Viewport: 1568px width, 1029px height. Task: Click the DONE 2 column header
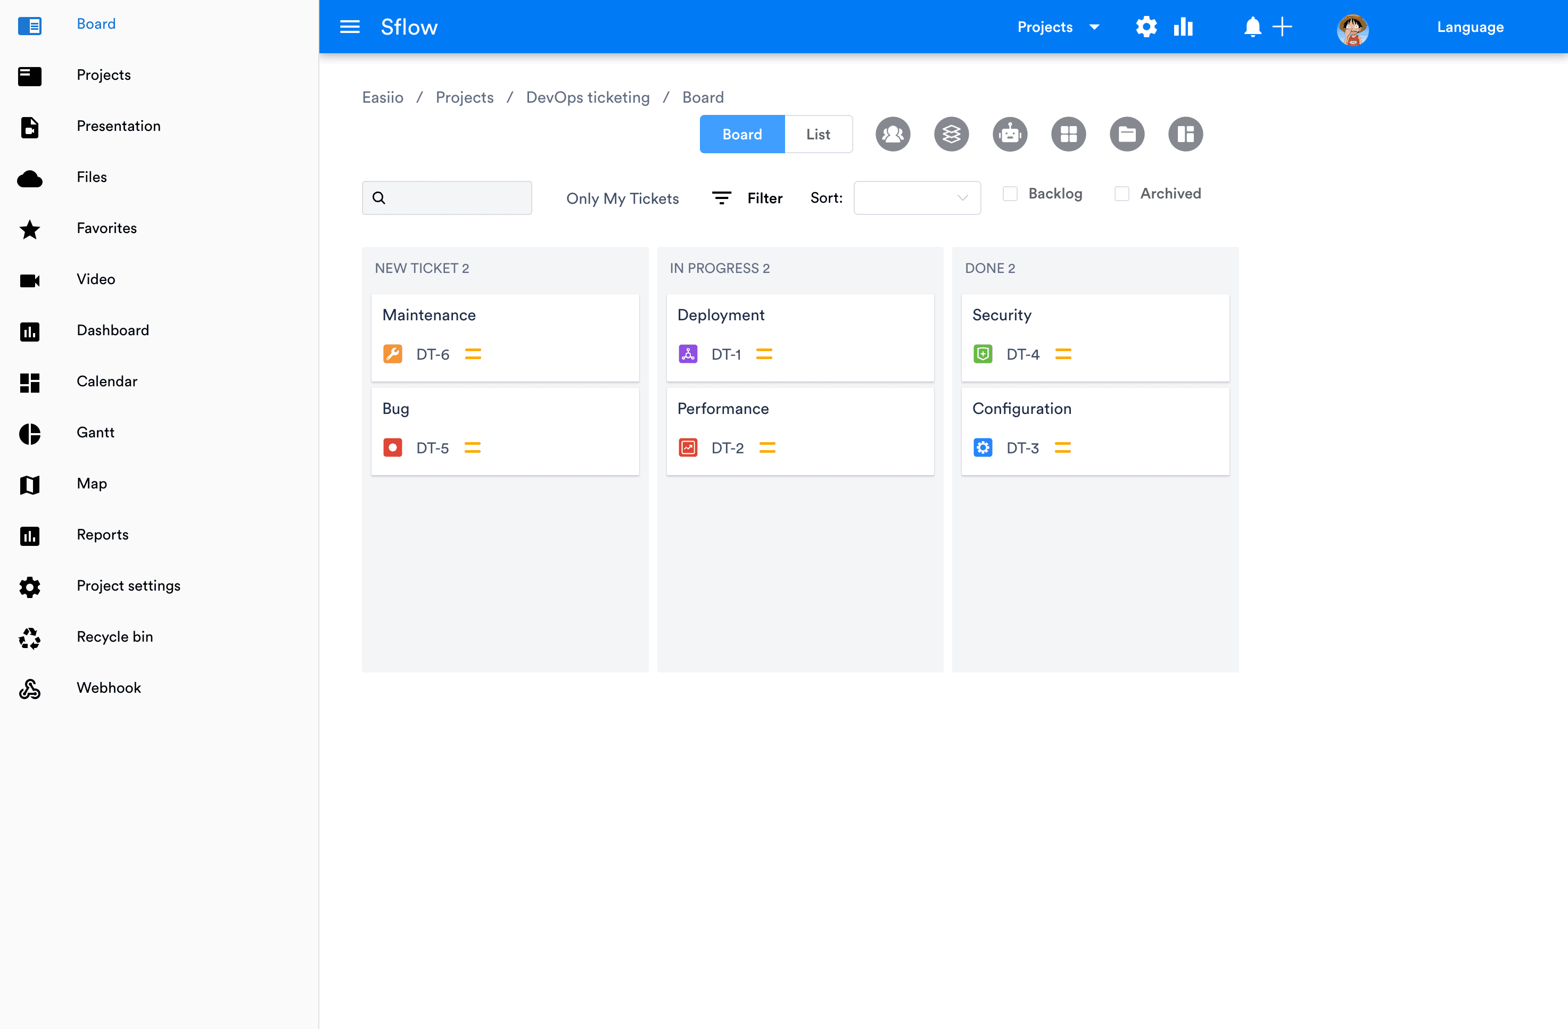(989, 268)
